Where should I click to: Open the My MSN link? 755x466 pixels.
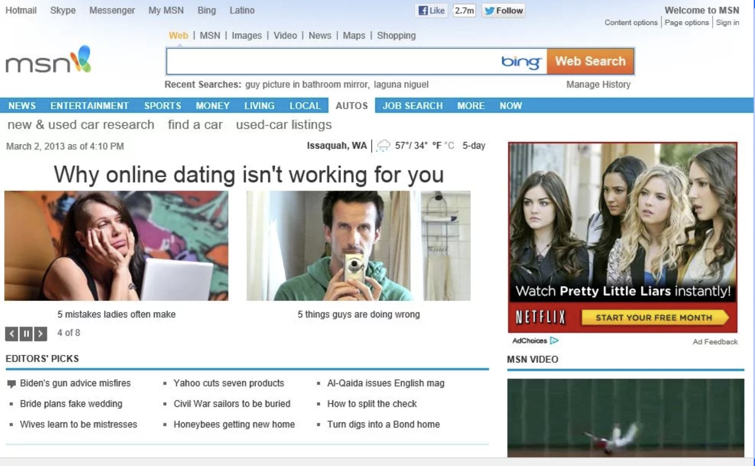click(166, 10)
